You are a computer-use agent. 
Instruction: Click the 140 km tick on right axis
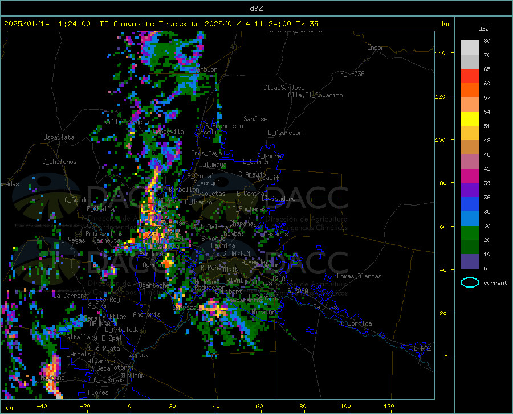(440, 53)
